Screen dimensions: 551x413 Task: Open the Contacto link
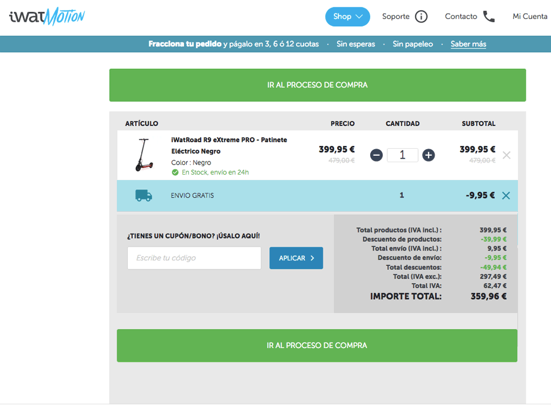pyautogui.click(x=461, y=17)
